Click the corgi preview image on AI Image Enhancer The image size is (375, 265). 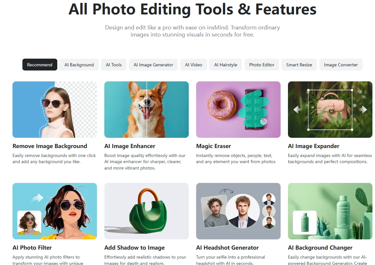(146, 110)
